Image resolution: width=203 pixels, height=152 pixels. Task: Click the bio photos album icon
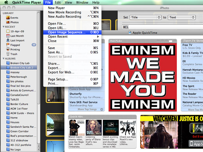pyautogui.click(x=8, y=81)
